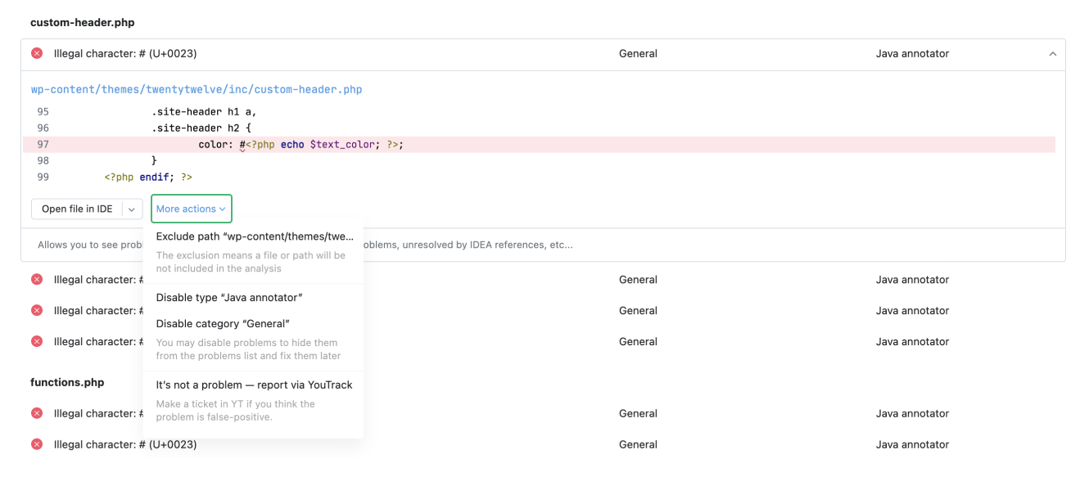The height and width of the screenshot is (477, 1089).
Task: Select Disable type "Java annotator"
Action: pos(229,298)
